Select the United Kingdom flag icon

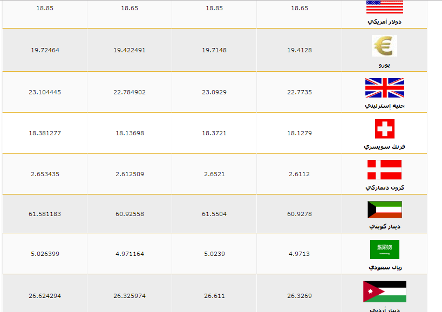(384, 88)
